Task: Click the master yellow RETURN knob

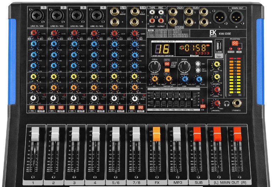Action: click(216, 77)
